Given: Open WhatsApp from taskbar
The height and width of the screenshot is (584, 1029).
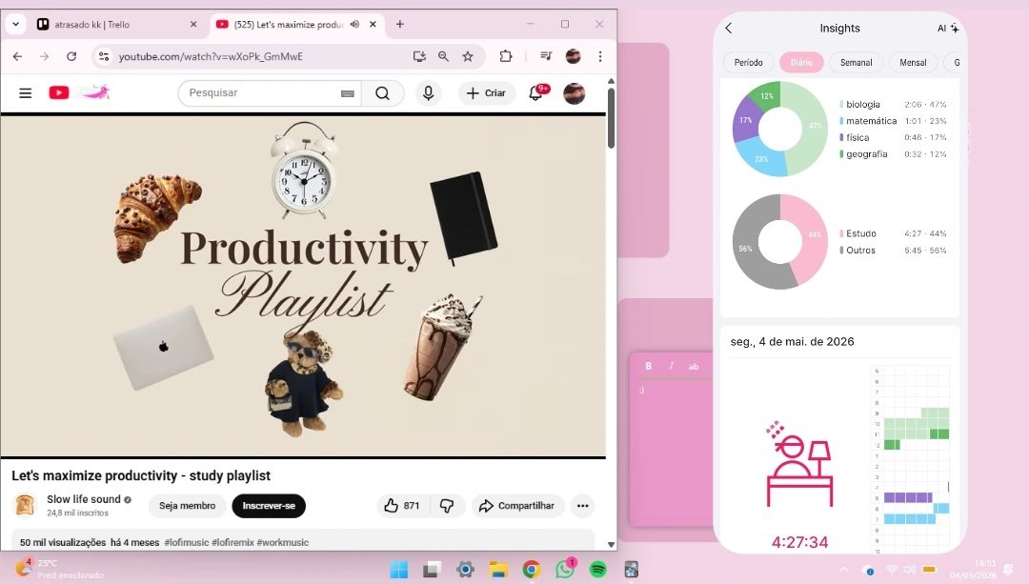Looking at the screenshot, I should click(x=565, y=569).
